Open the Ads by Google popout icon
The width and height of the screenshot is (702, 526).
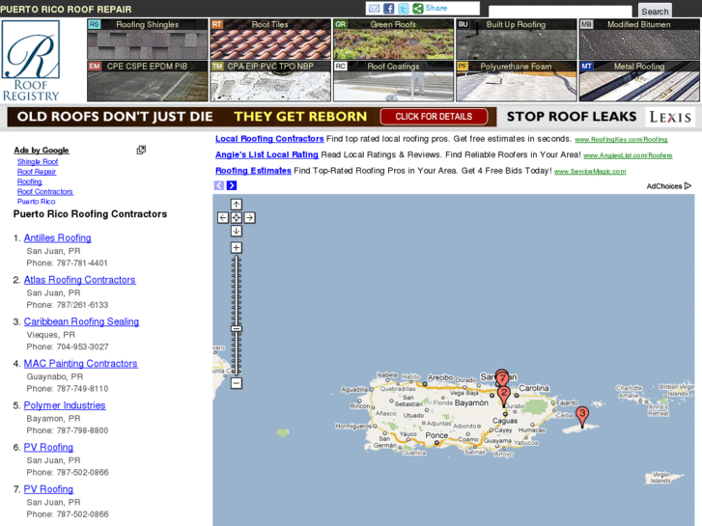click(x=141, y=150)
